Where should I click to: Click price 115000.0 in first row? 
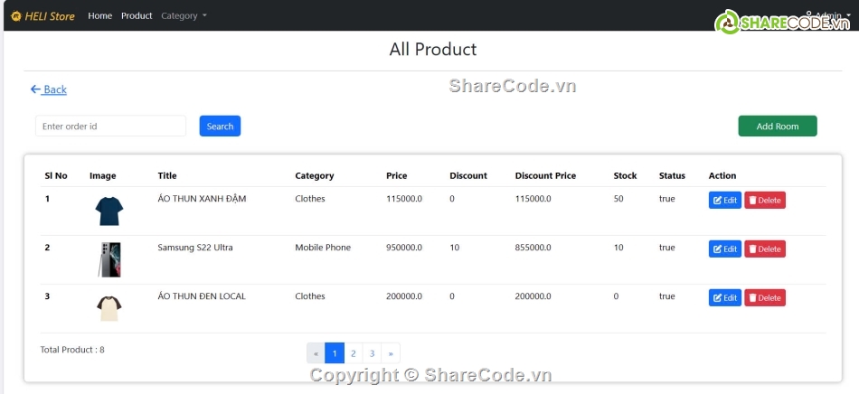point(404,199)
